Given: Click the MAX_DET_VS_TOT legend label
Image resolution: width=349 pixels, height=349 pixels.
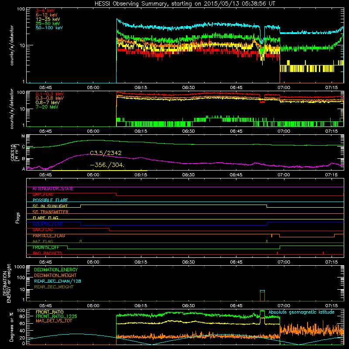Looking at the screenshot, I should pyautogui.click(x=54, y=321).
